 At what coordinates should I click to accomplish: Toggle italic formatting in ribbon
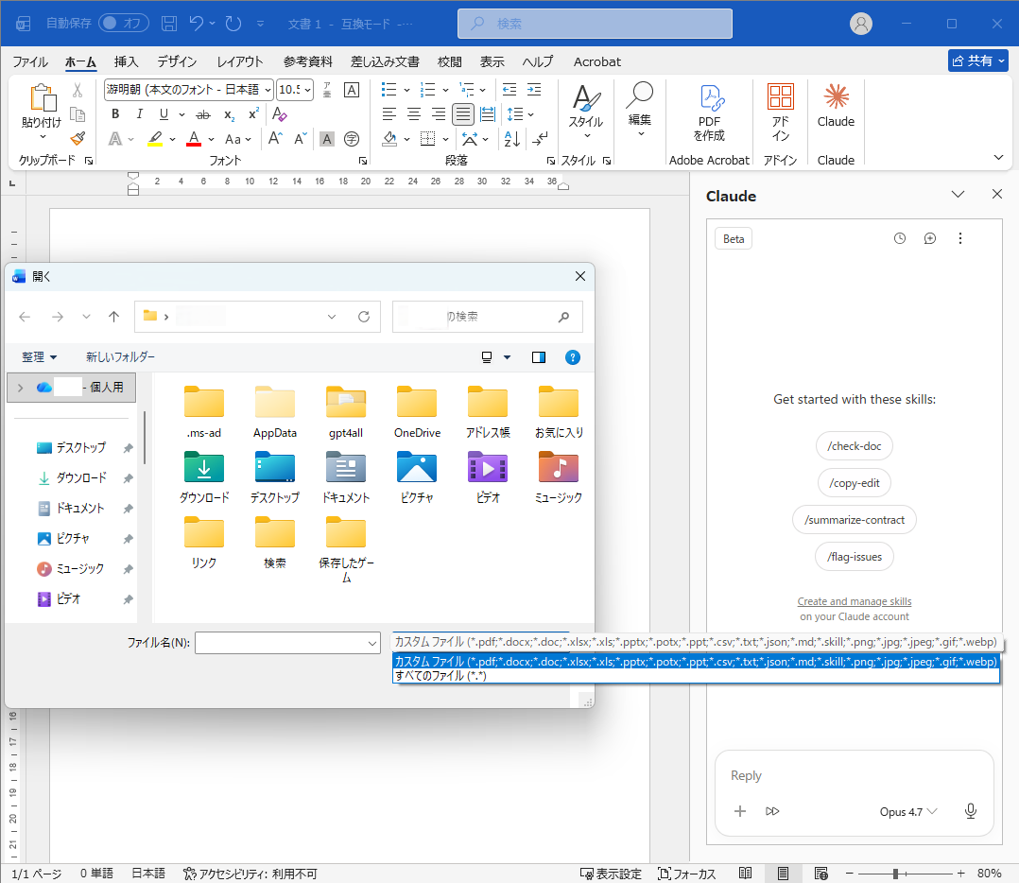pos(139,114)
